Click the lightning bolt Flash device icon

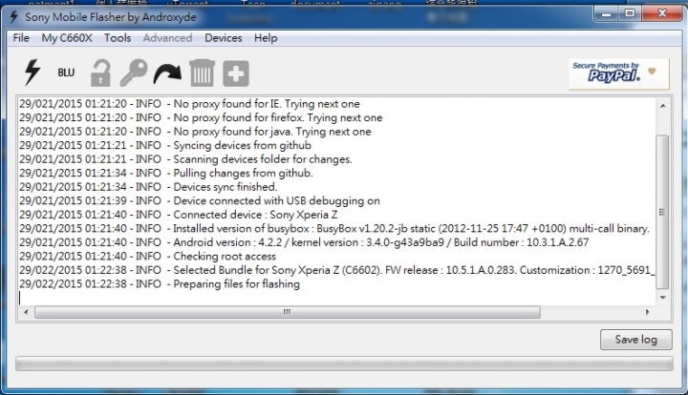coord(32,73)
